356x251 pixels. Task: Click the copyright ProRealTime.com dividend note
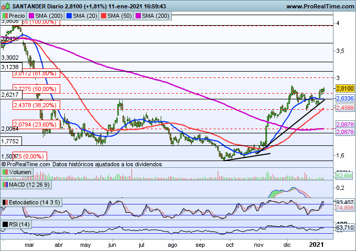82,164
